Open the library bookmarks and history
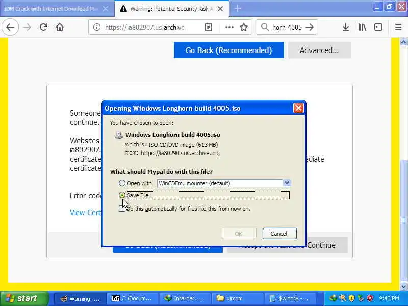This screenshot has width=408, height=306. [362, 27]
